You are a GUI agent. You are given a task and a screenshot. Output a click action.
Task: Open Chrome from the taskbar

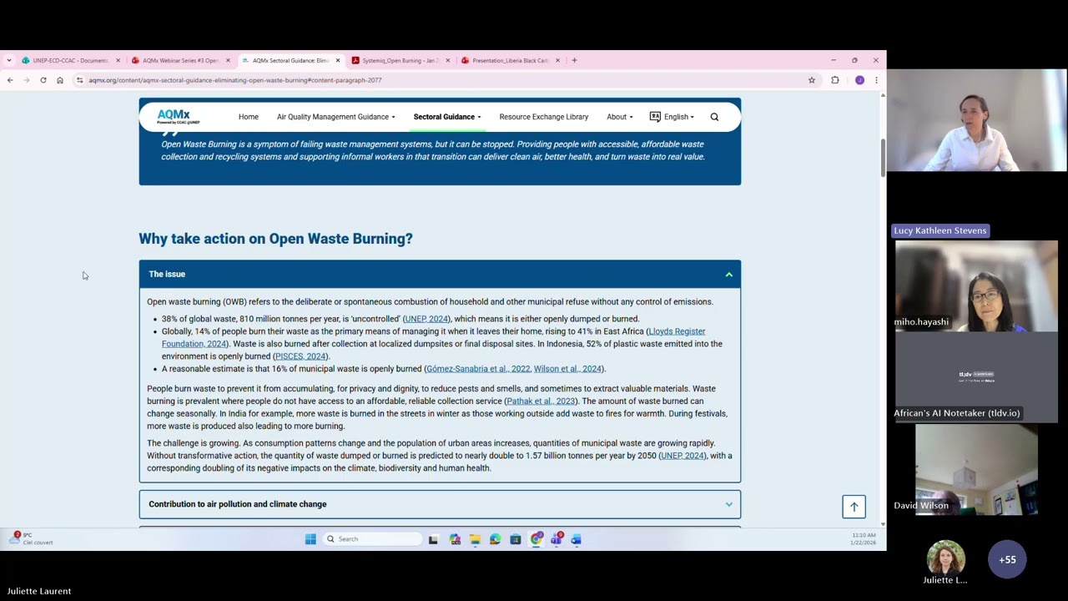click(x=536, y=539)
